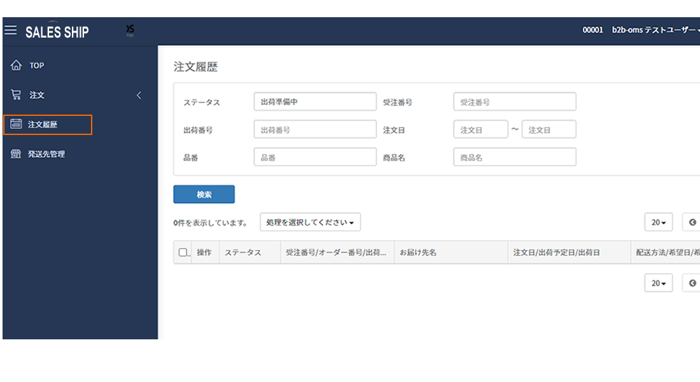Open the 処理を選択してください dropdown
Image resolution: width=700 pixels, height=382 pixels.
coord(310,222)
